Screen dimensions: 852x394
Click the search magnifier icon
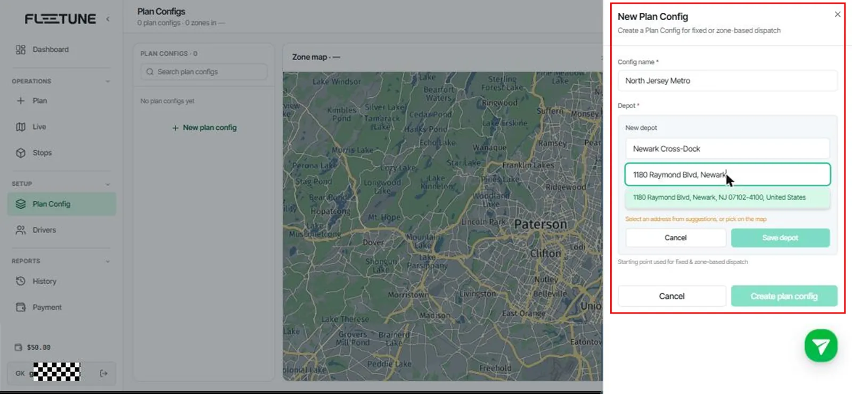coord(150,72)
